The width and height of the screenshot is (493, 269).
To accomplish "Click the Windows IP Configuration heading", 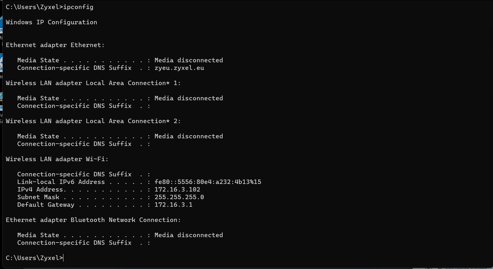I will pos(51,22).
